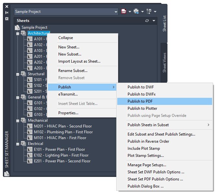Click the S101 sheet icon
Image resolution: width=217 pixels, height=194 pixels.
tap(30, 79)
